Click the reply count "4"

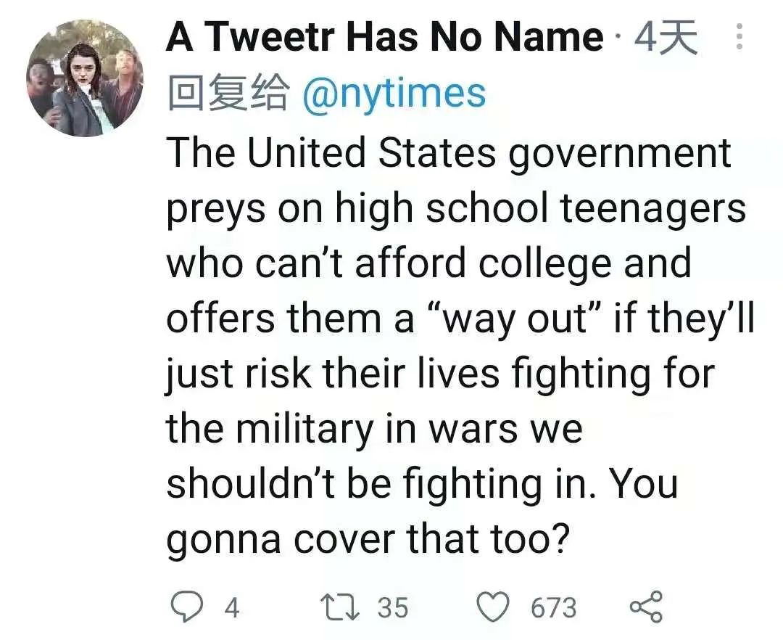point(231,607)
